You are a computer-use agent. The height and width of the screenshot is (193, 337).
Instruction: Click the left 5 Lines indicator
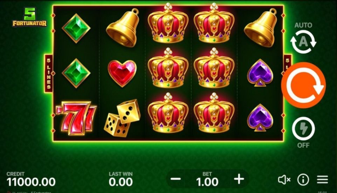pyautogui.click(x=49, y=73)
